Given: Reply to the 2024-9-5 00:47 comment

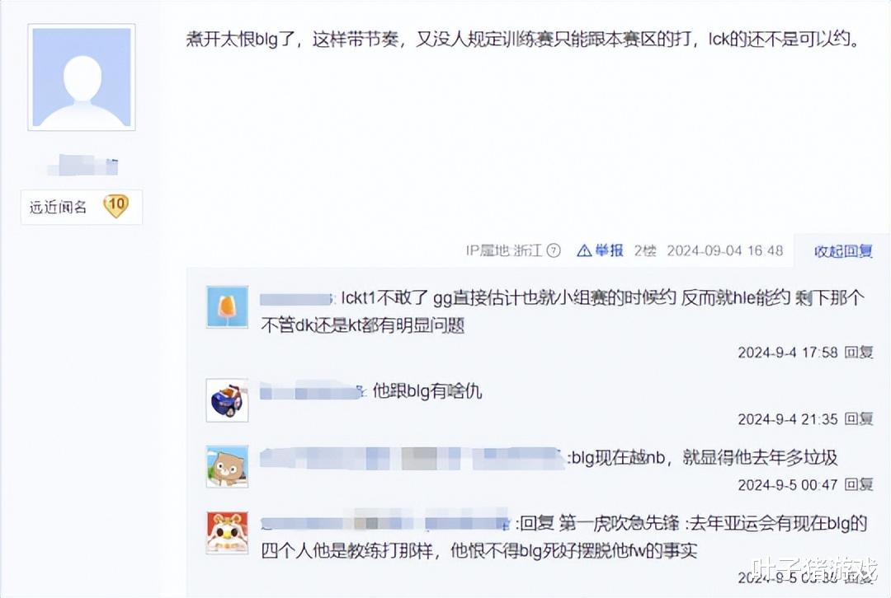Looking at the screenshot, I should point(859,484).
